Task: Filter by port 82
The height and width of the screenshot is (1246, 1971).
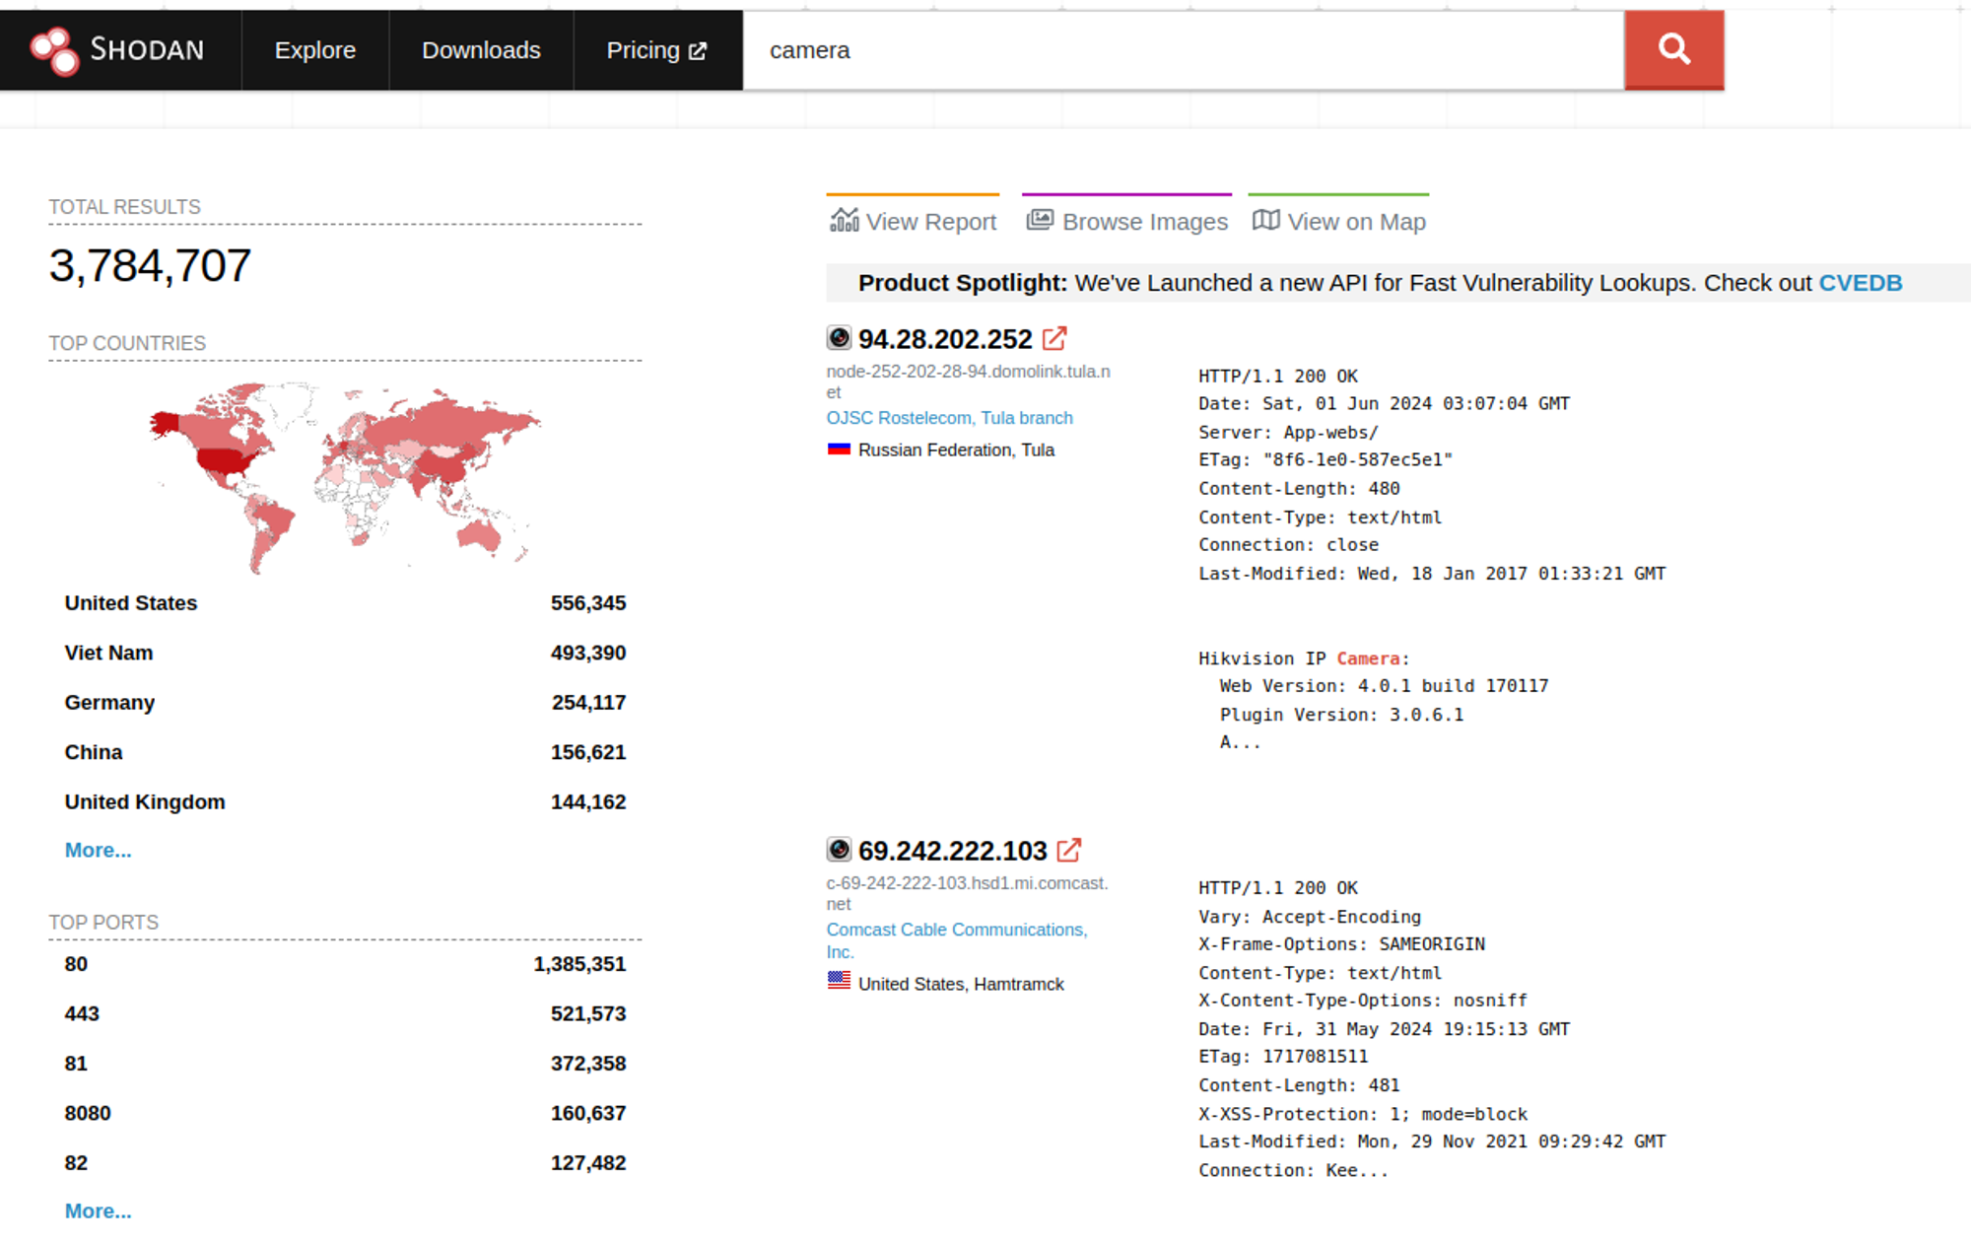Action: tap(345, 1163)
